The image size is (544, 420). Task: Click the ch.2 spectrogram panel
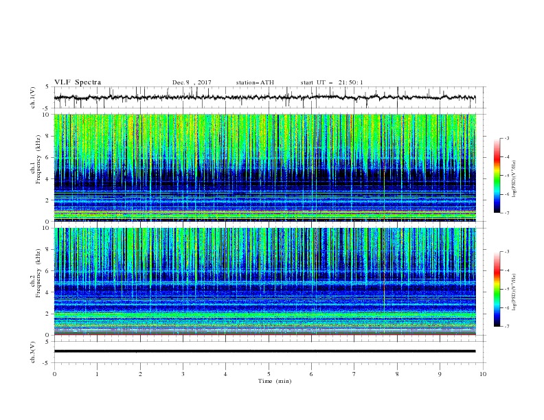pos(264,281)
